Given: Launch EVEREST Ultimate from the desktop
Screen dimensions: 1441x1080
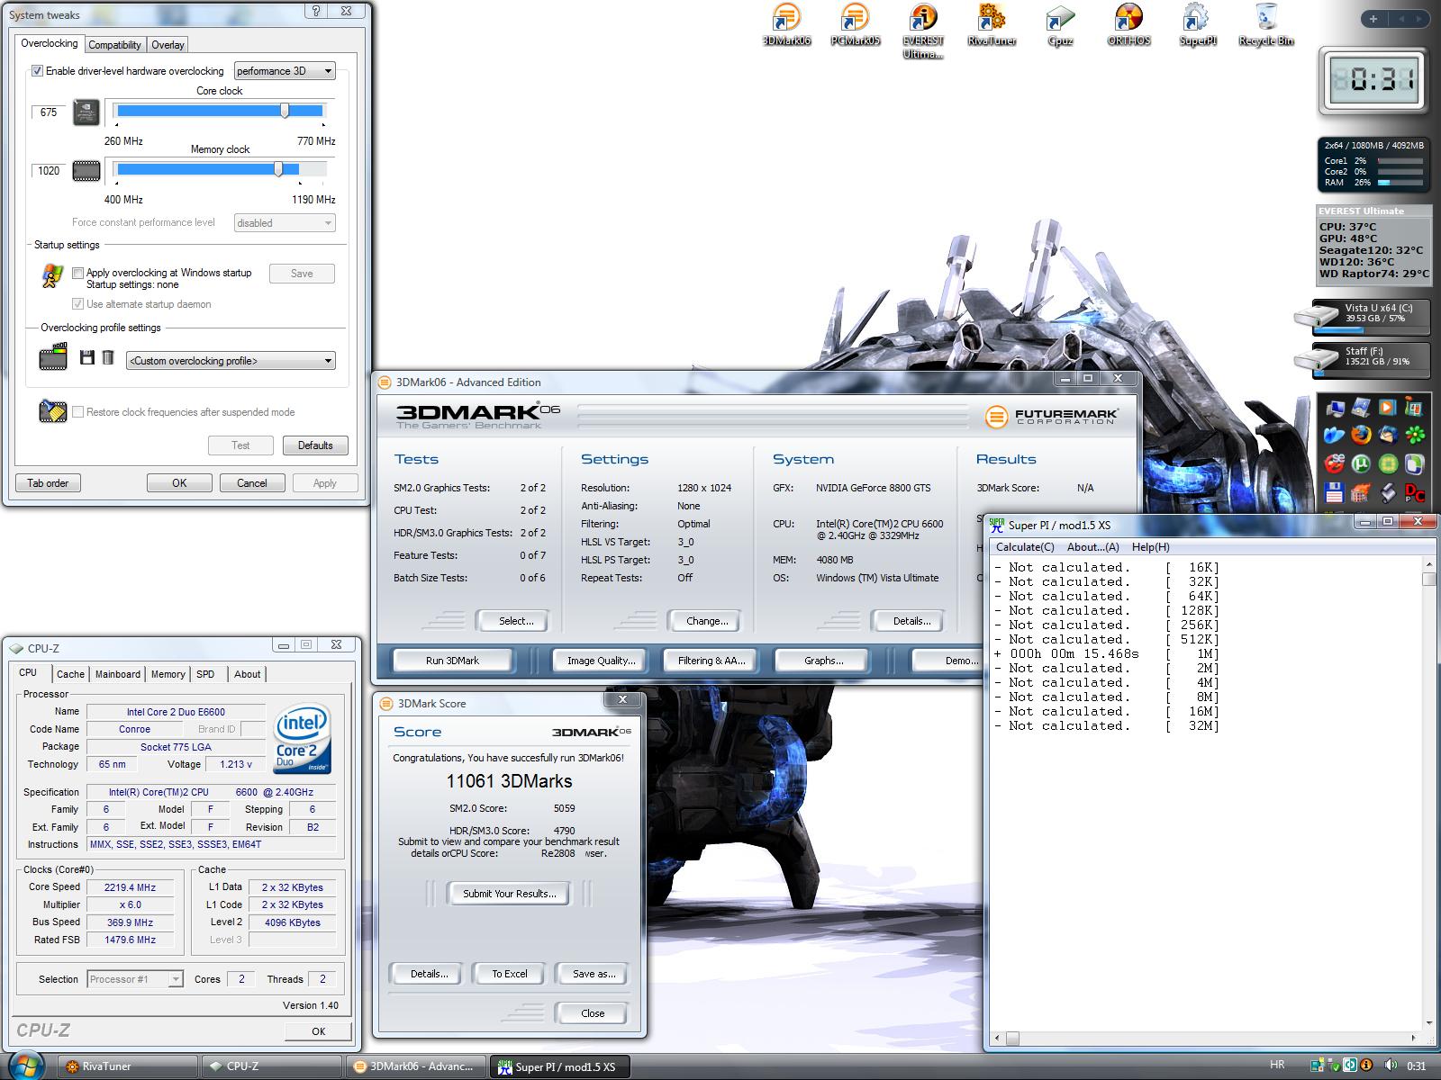Looking at the screenshot, I should (923, 31).
